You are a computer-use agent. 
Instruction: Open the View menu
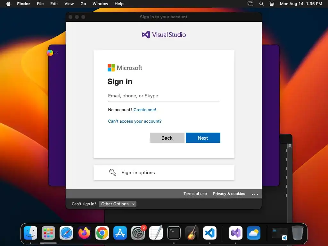pos(69,4)
